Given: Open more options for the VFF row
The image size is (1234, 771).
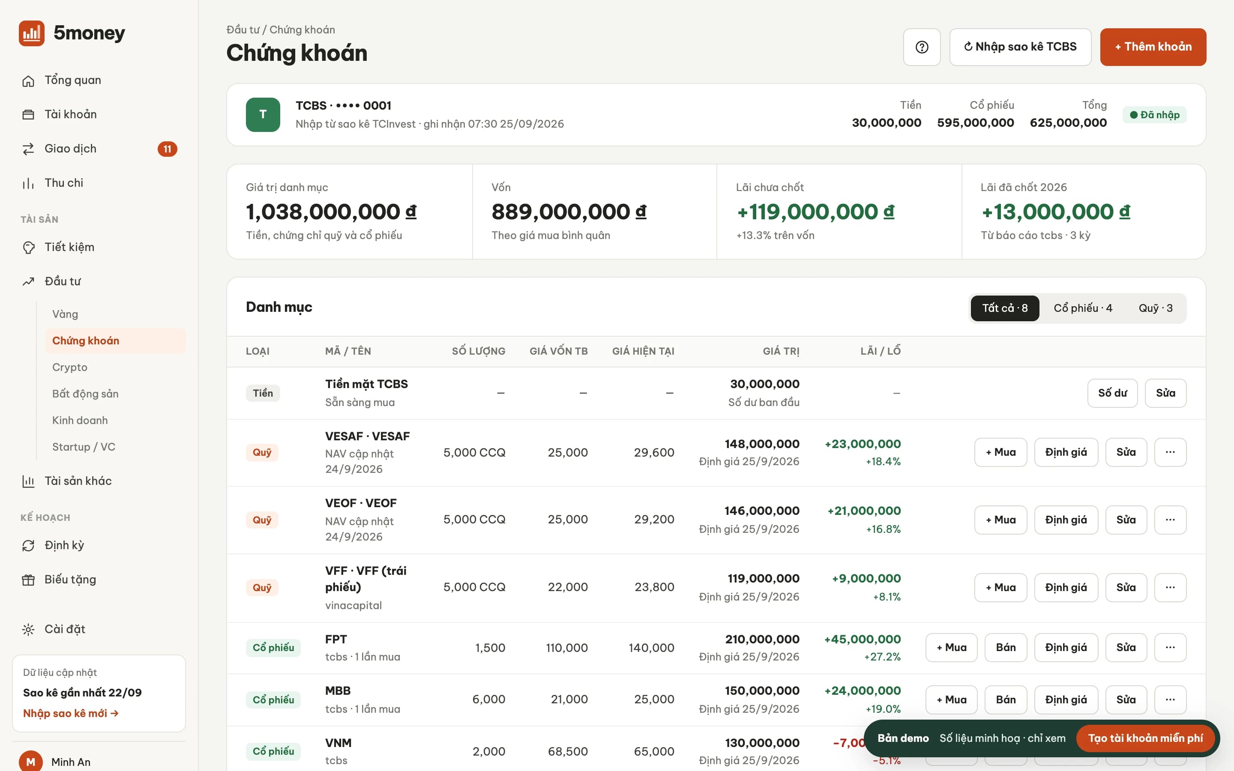Looking at the screenshot, I should tap(1170, 587).
